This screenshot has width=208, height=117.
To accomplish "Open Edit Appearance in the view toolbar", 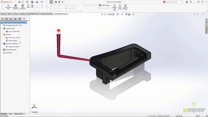I will pyautogui.click(x=126, y=14).
